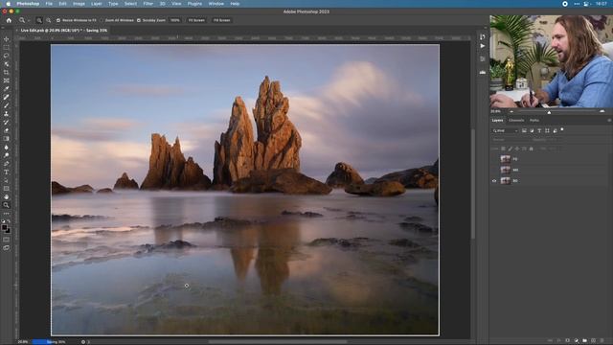Open the Edit Toolbar three-dots button

point(7,214)
